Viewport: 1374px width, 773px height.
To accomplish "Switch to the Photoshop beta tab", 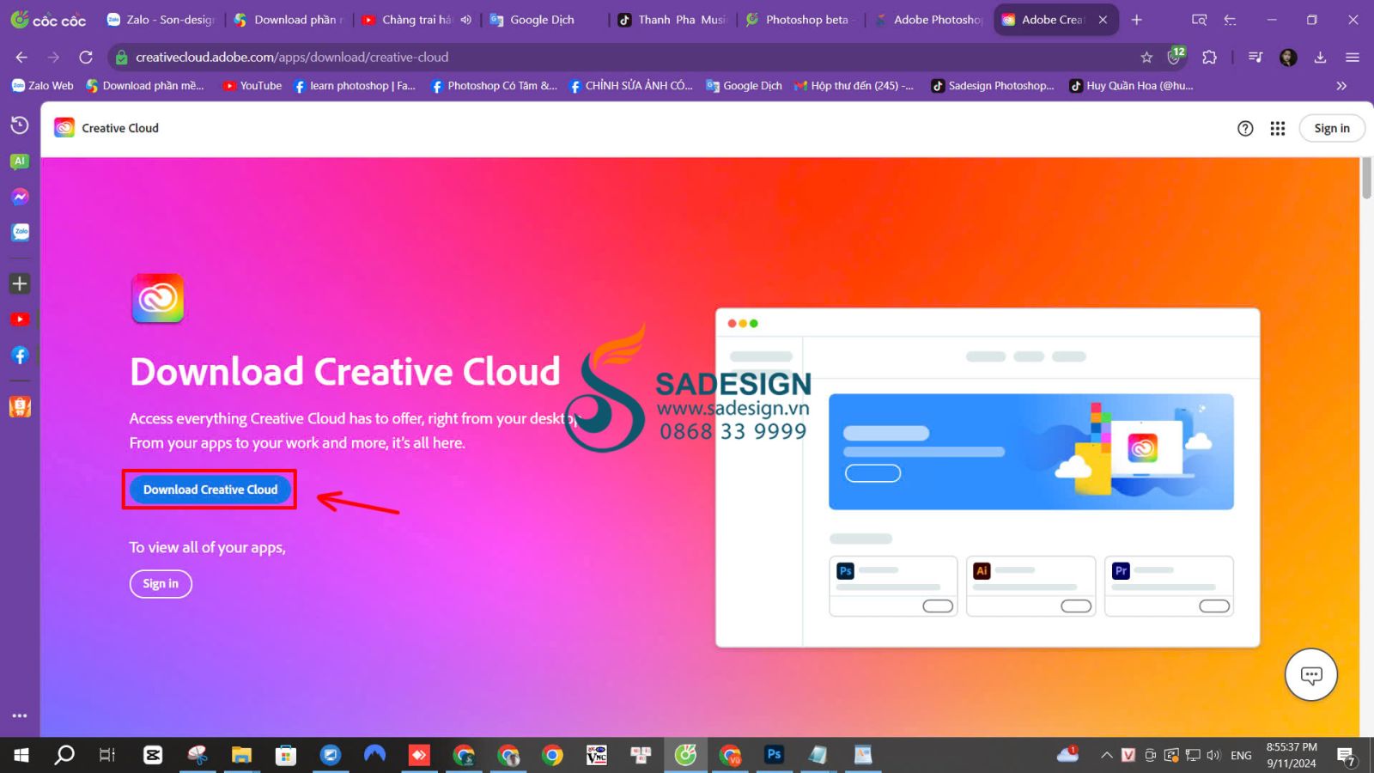I will 800,20.
